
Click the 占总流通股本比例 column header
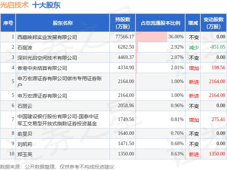[160, 23]
